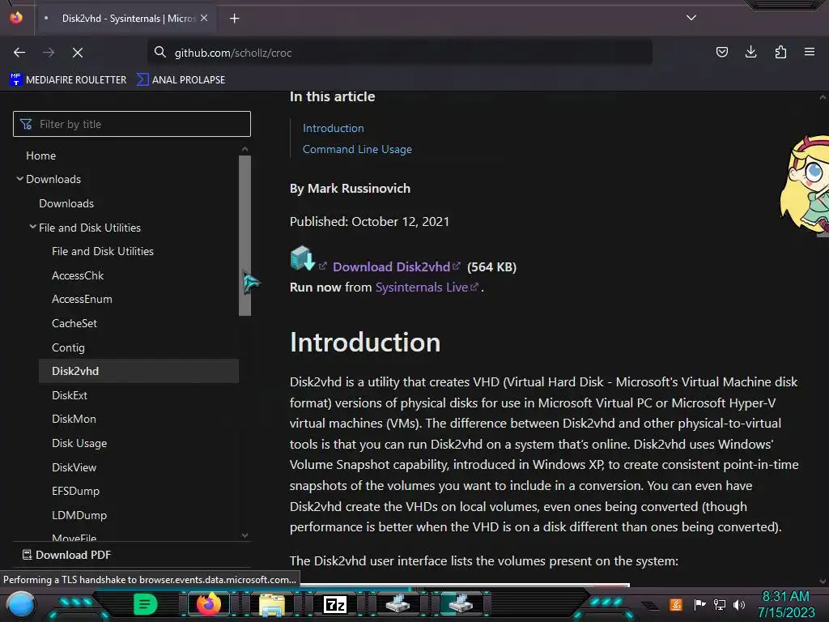829x622 pixels.
Task: Open the green chat app in taskbar
Action: point(145,604)
